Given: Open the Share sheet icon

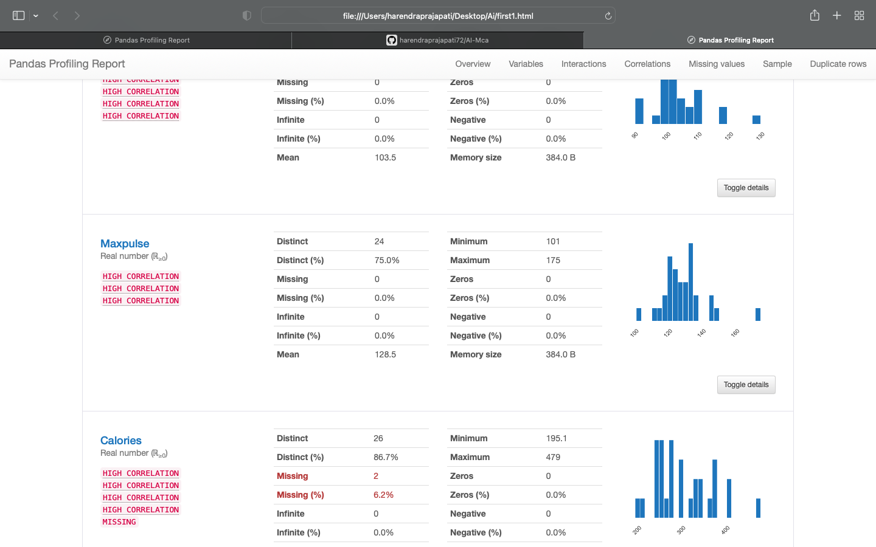Looking at the screenshot, I should click(815, 15).
